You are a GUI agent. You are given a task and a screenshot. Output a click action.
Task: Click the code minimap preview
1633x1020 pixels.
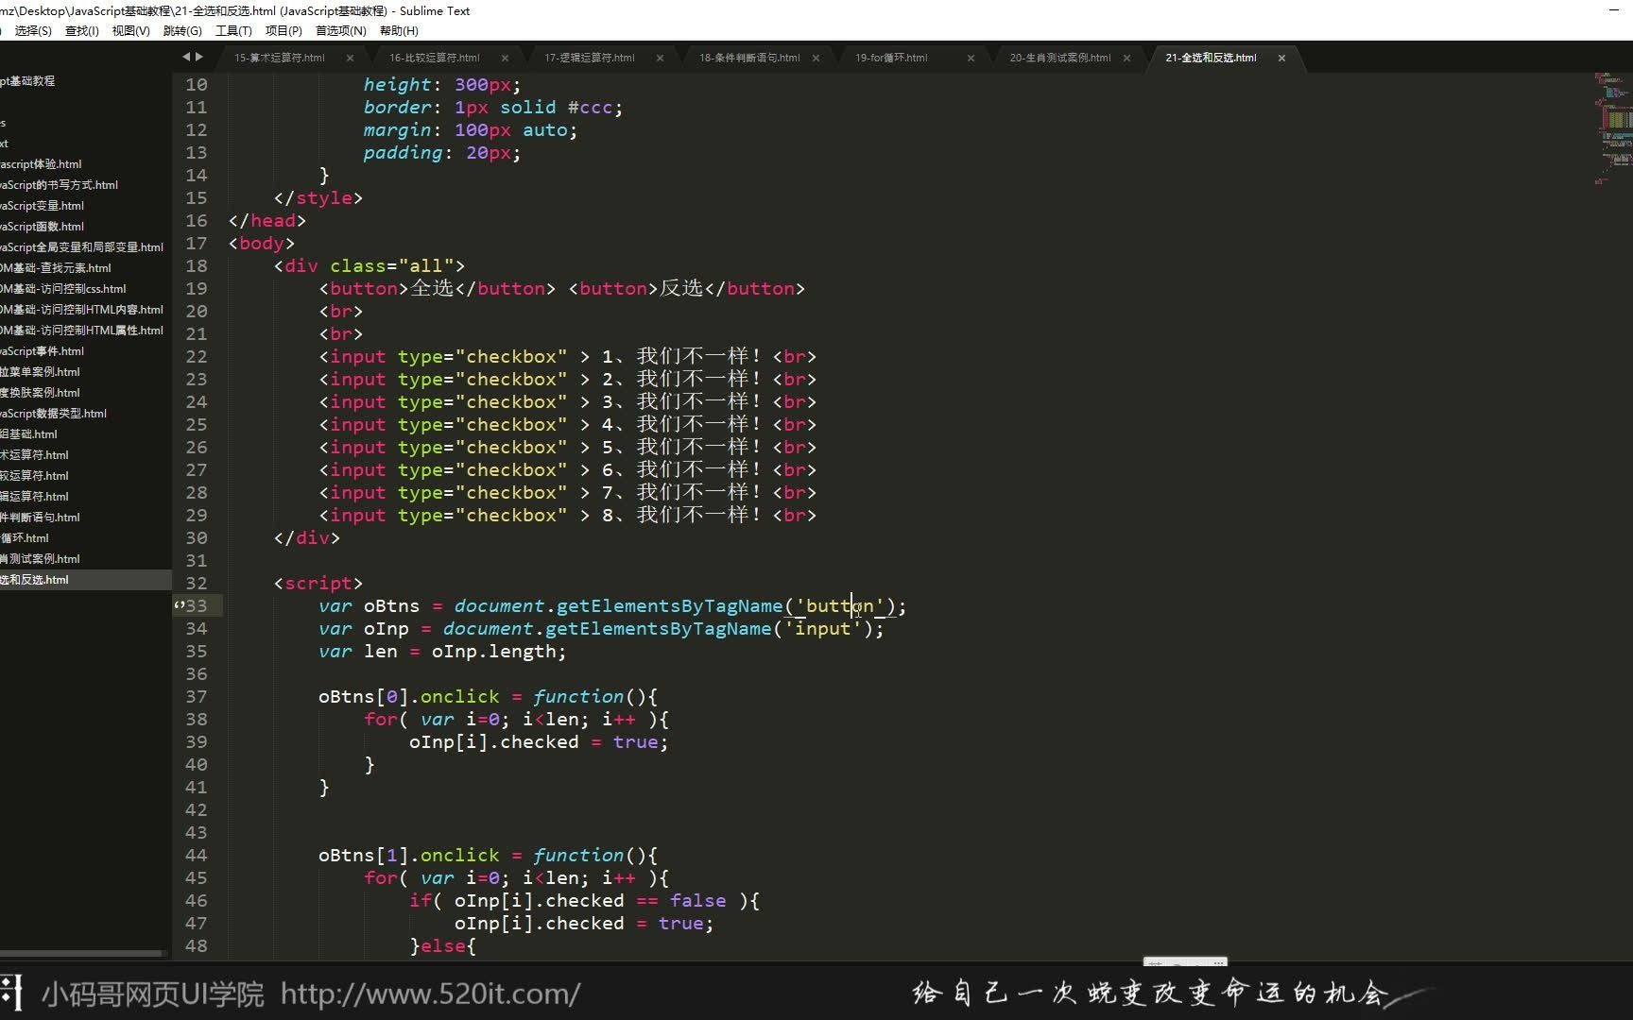tap(1613, 127)
